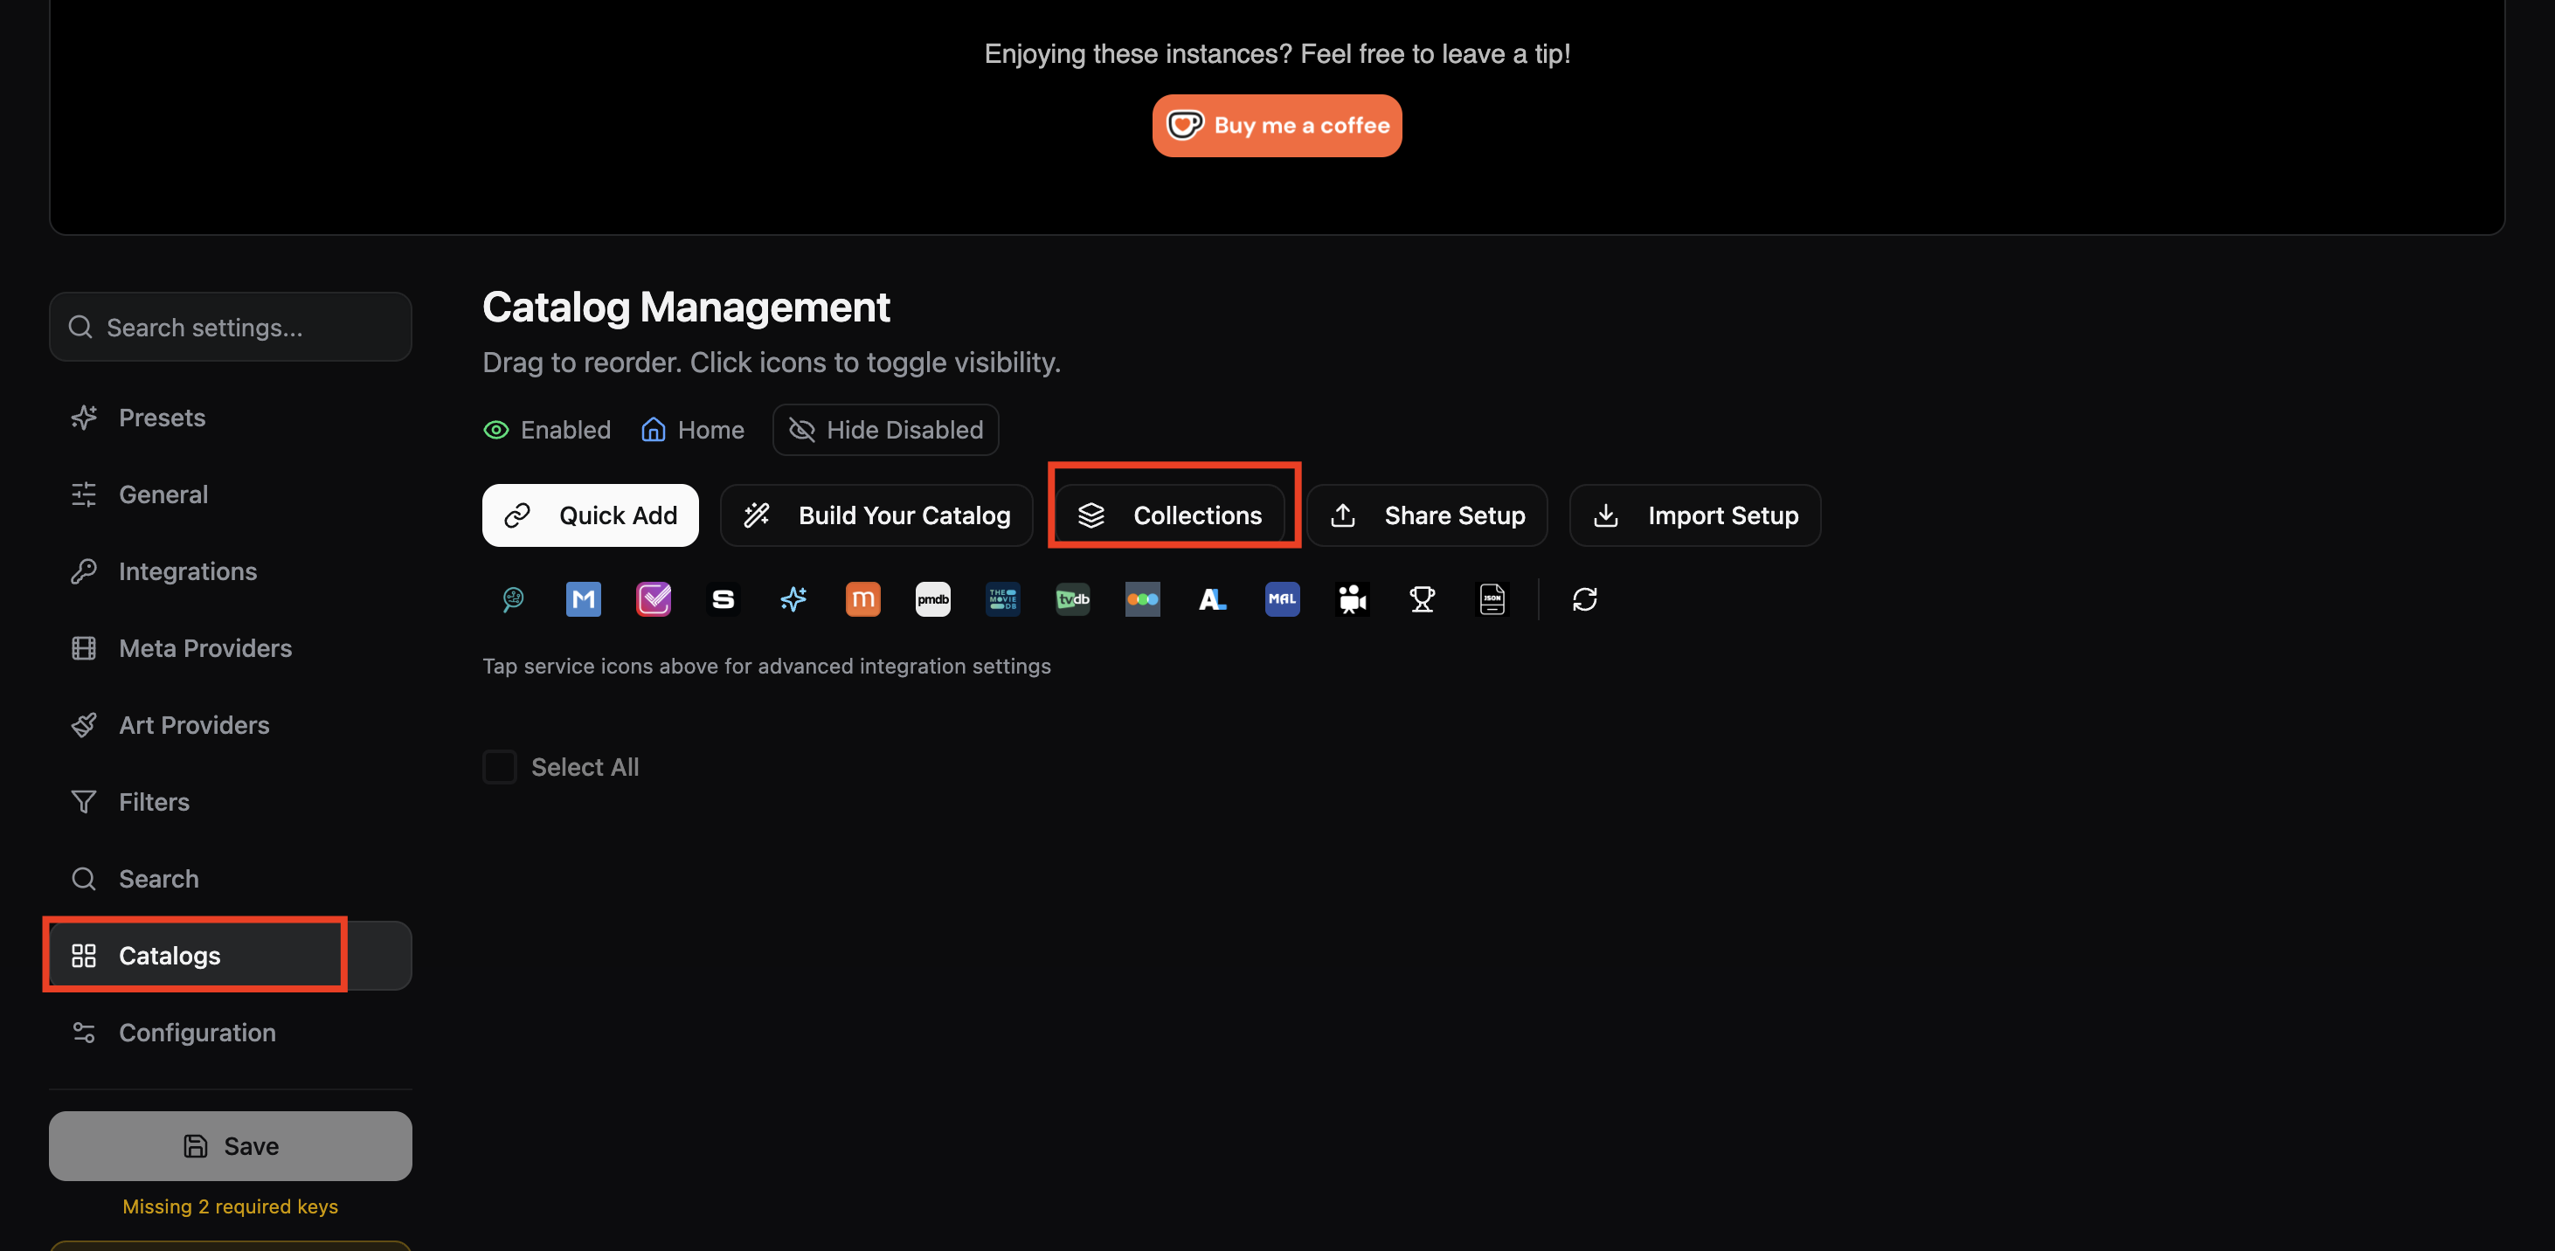This screenshot has width=2555, height=1251.
Task: Go to Integrations in sidebar
Action: [230, 571]
